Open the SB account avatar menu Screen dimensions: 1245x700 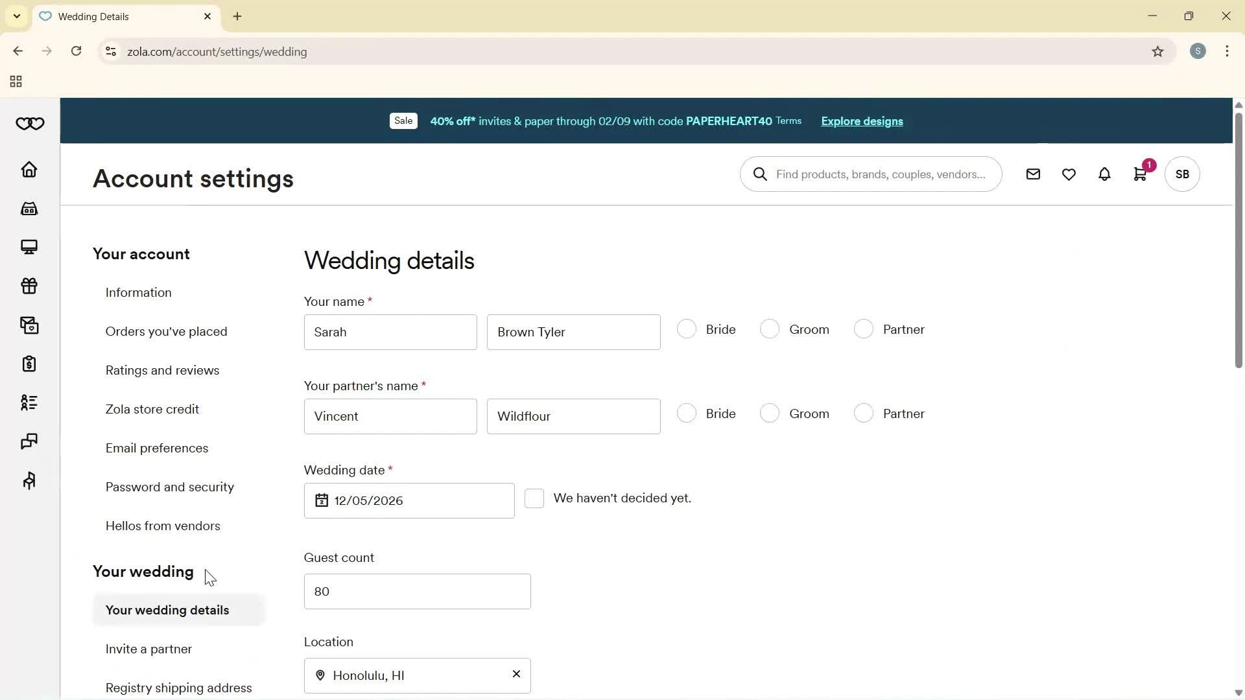(1181, 174)
